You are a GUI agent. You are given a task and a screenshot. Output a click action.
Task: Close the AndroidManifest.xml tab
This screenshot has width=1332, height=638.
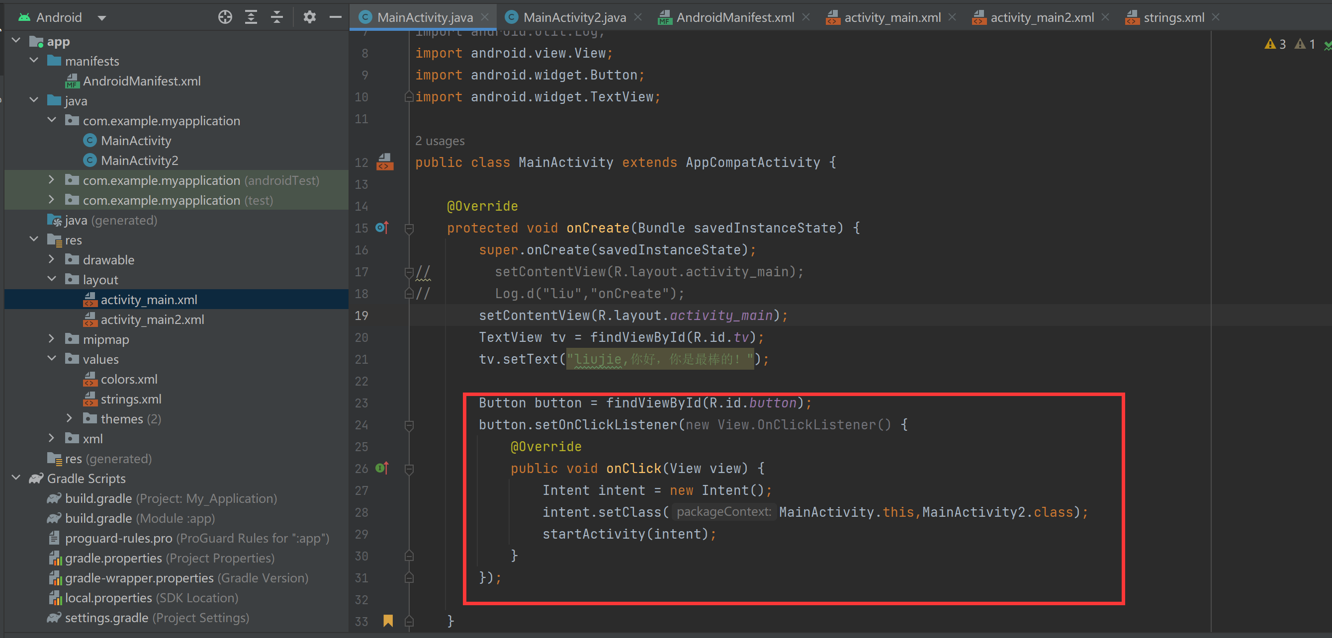(805, 17)
